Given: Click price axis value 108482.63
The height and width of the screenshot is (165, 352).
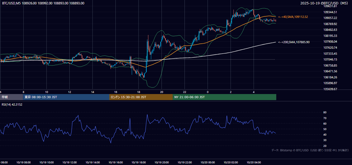Looking at the screenshot, I should point(330,30).
